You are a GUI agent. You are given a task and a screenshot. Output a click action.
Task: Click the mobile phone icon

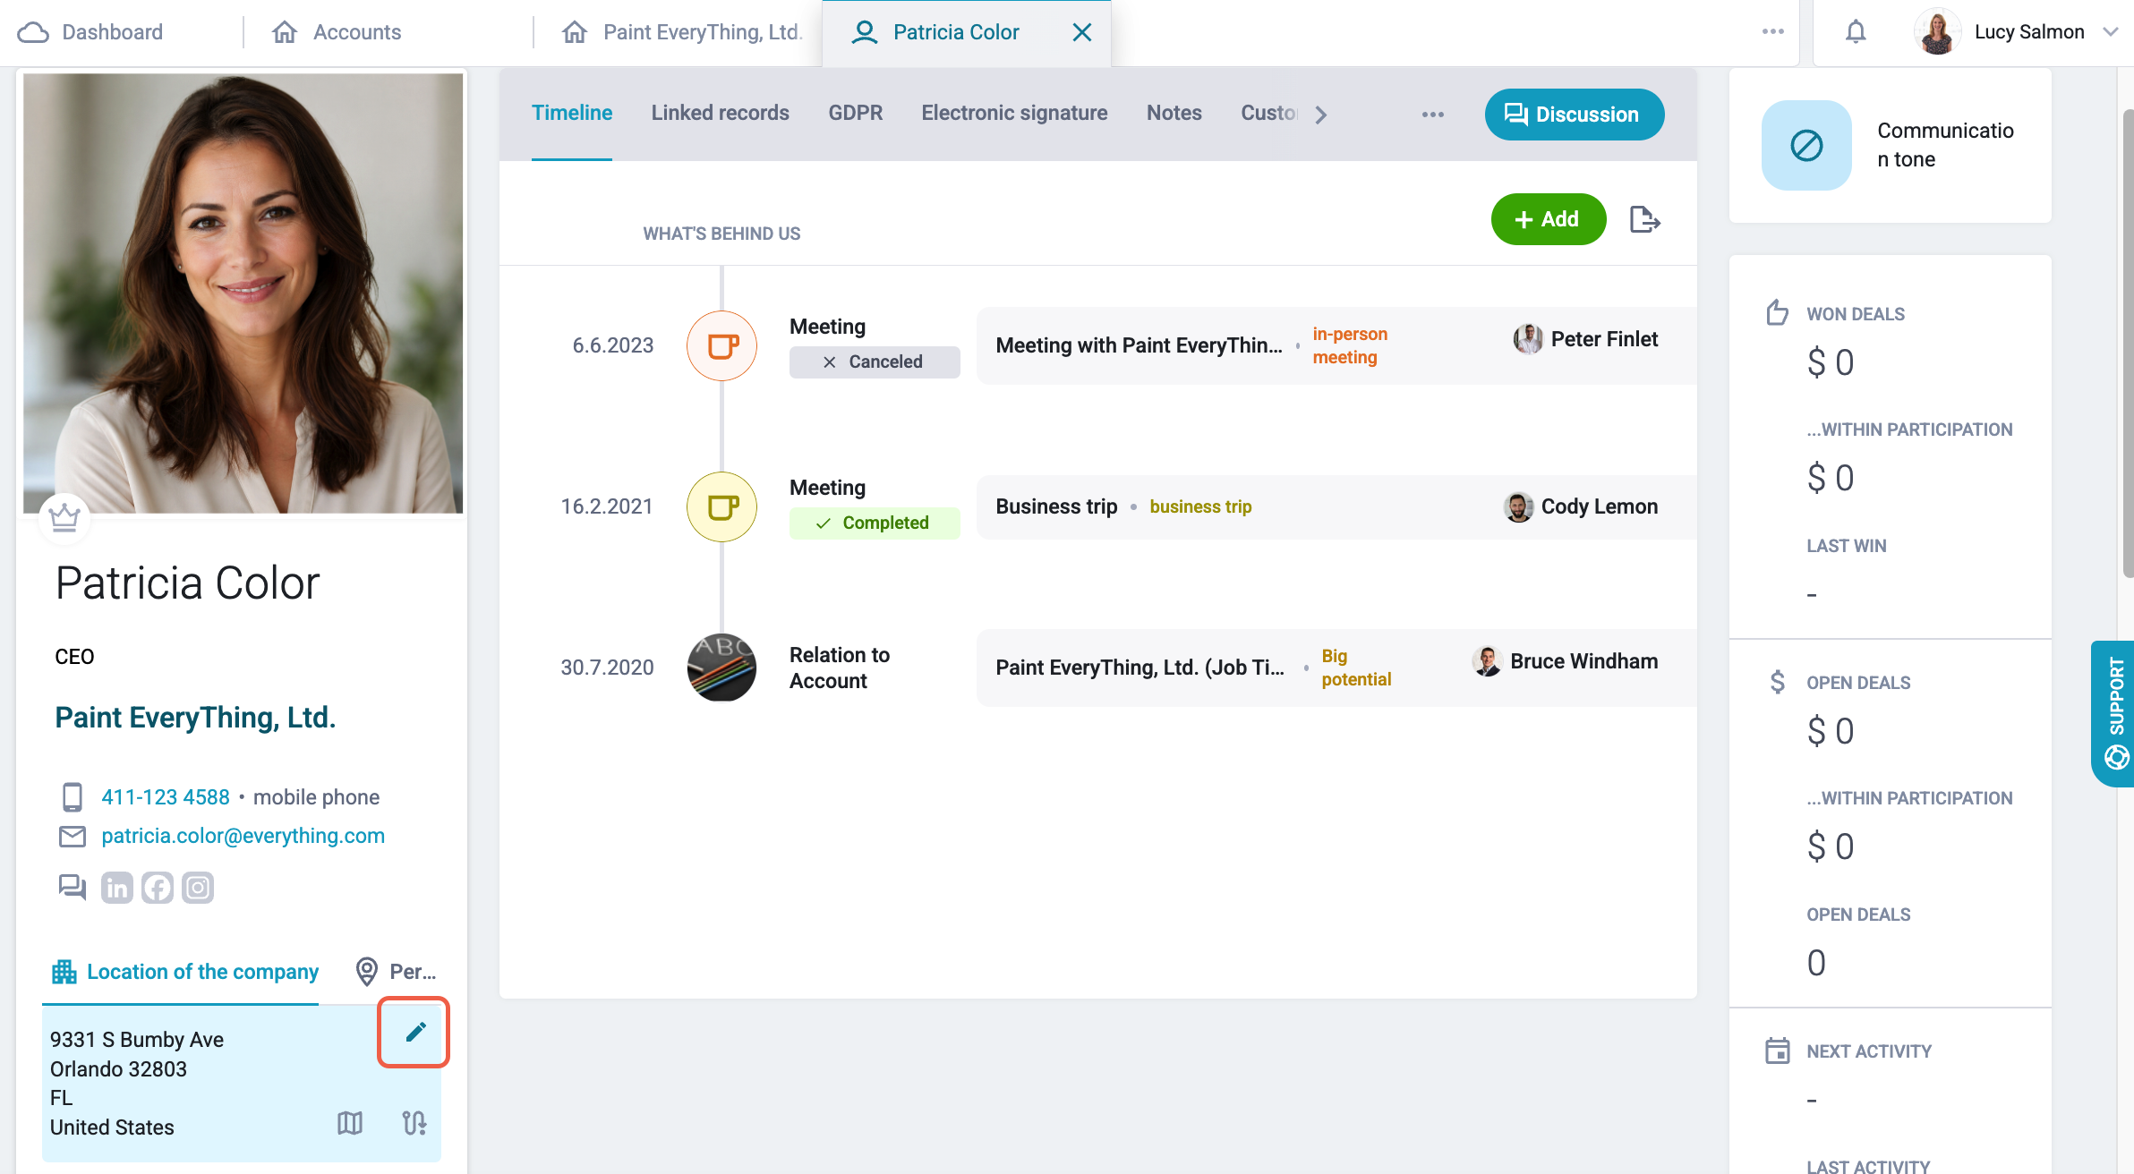click(x=72, y=796)
